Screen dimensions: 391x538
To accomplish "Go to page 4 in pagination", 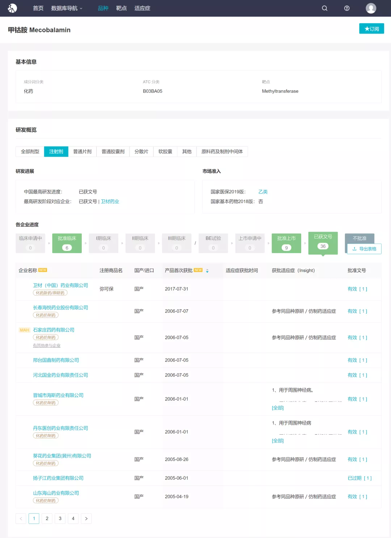I will pyautogui.click(x=73, y=518).
